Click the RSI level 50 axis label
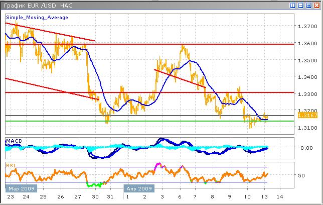 (301, 175)
